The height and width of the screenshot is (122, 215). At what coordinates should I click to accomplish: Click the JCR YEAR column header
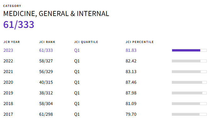point(12,42)
